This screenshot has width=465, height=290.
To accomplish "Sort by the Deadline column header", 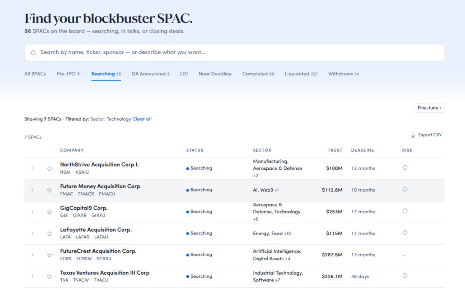I will (x=362, y=150).
